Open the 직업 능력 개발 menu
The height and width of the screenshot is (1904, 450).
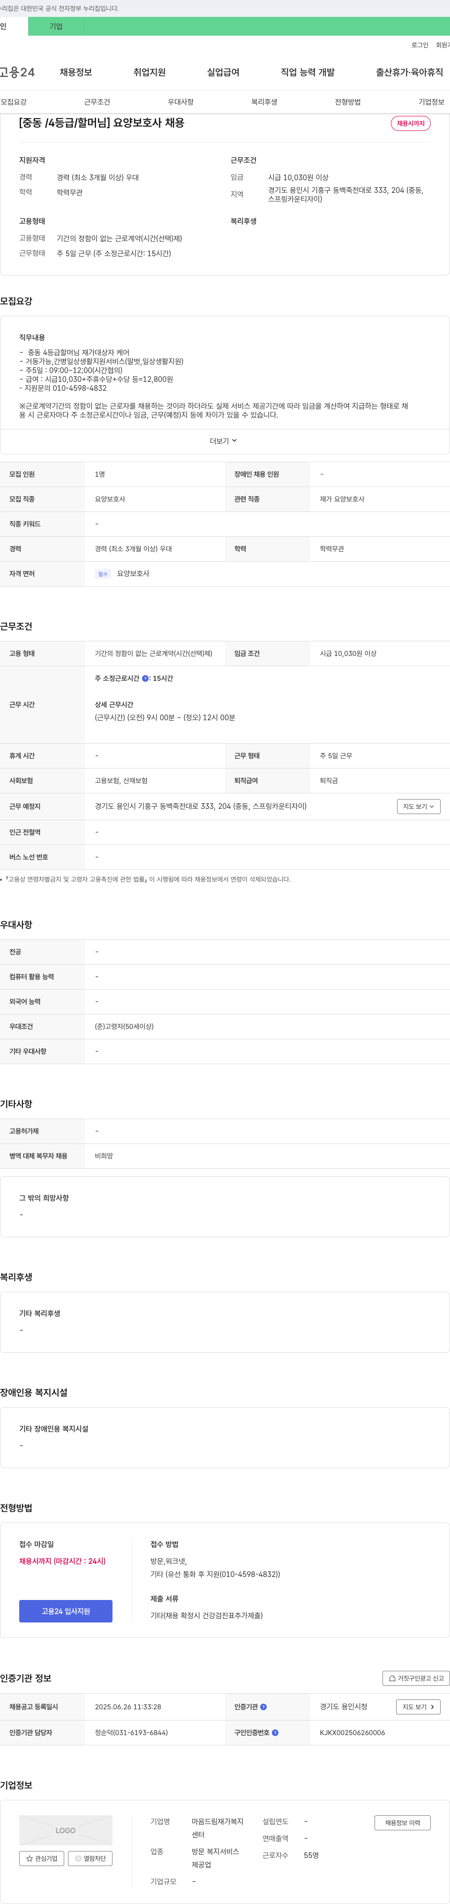[x=307, y=72]
